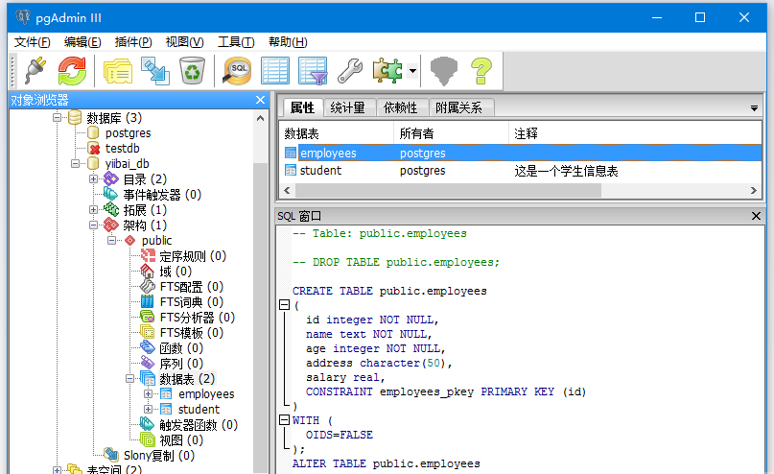Open the 帮助(H) menu

[x=288, y=42]
